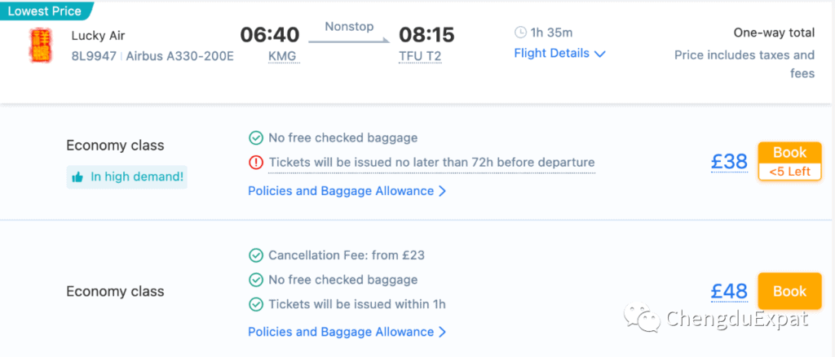
Task: Click the thumbs-up icon in high demand badge
Action: [77, 177]
